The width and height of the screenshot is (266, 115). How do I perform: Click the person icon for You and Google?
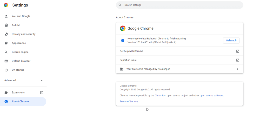pyautogui.click(x=6, y=16)
